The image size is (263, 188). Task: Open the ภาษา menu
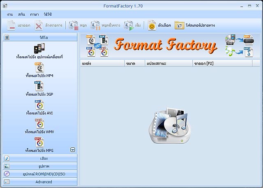coord(35,14)
